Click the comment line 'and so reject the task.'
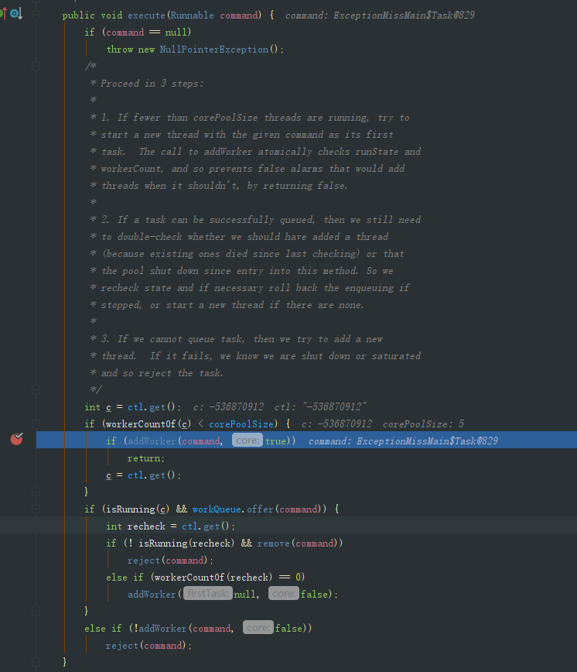The width and height of the screenshot is (577, 672). coord(157,373)
